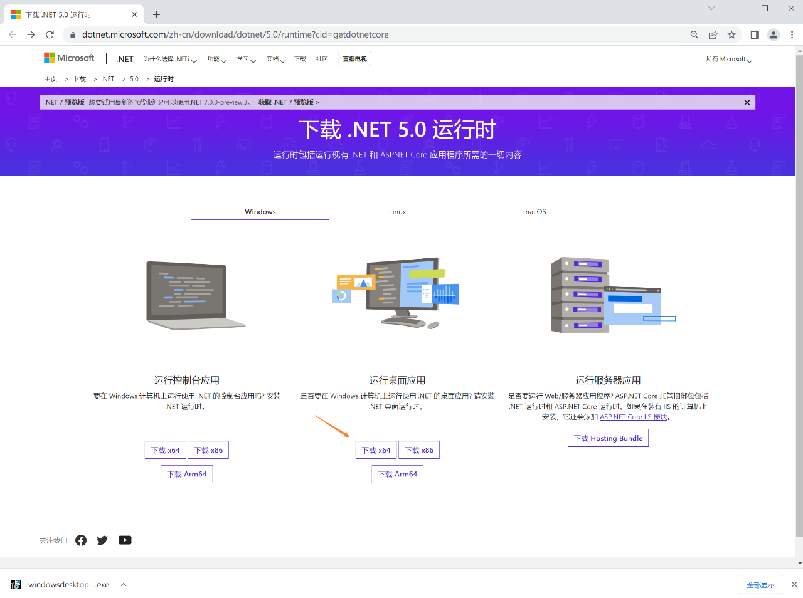803x598 pixels.
Task: Click the share page icon
Action: click(713, 34)
